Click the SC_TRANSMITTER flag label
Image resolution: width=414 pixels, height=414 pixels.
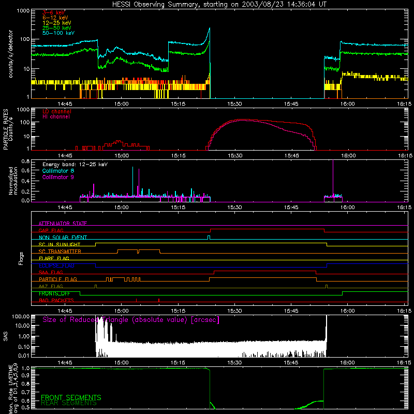point(60,252)
